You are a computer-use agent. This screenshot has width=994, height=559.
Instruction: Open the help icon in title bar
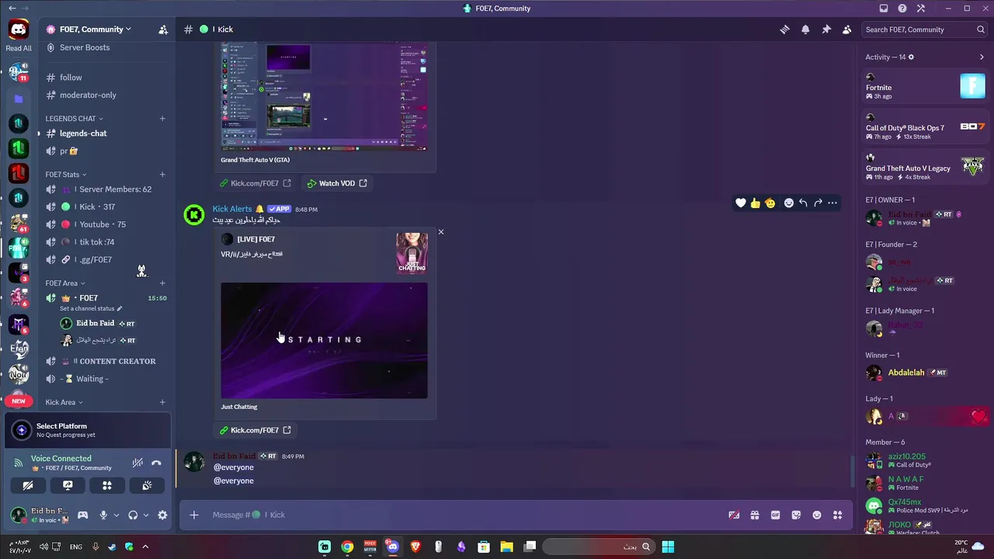pos(902,9)
